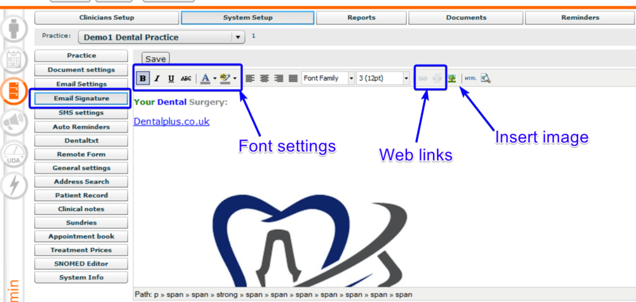Viewport: 636px width, 302px height.
Task: Open the UDA gauge sidebar icon
Action: [x=14, y=154]
